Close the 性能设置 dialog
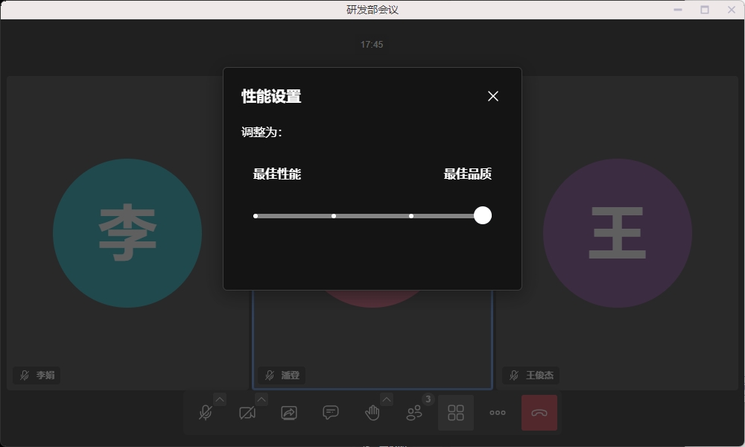 point(492,96)
